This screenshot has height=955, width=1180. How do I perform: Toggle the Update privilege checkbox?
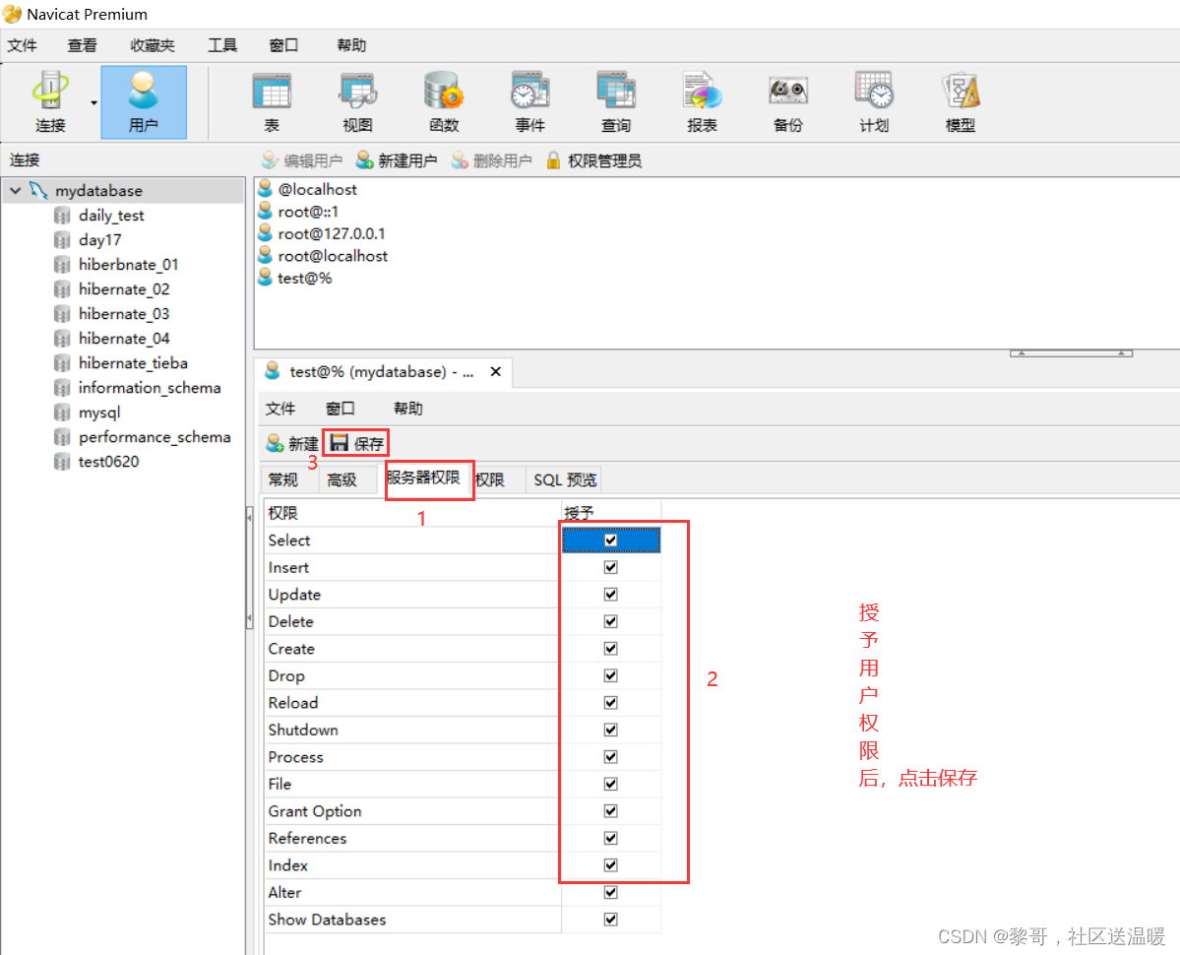610,595
